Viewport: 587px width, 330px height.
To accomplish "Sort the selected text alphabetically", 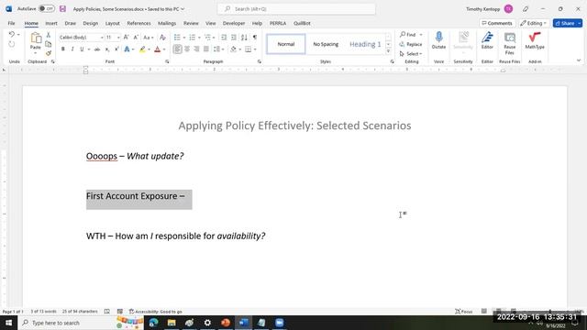I will (x=244, y=38).
